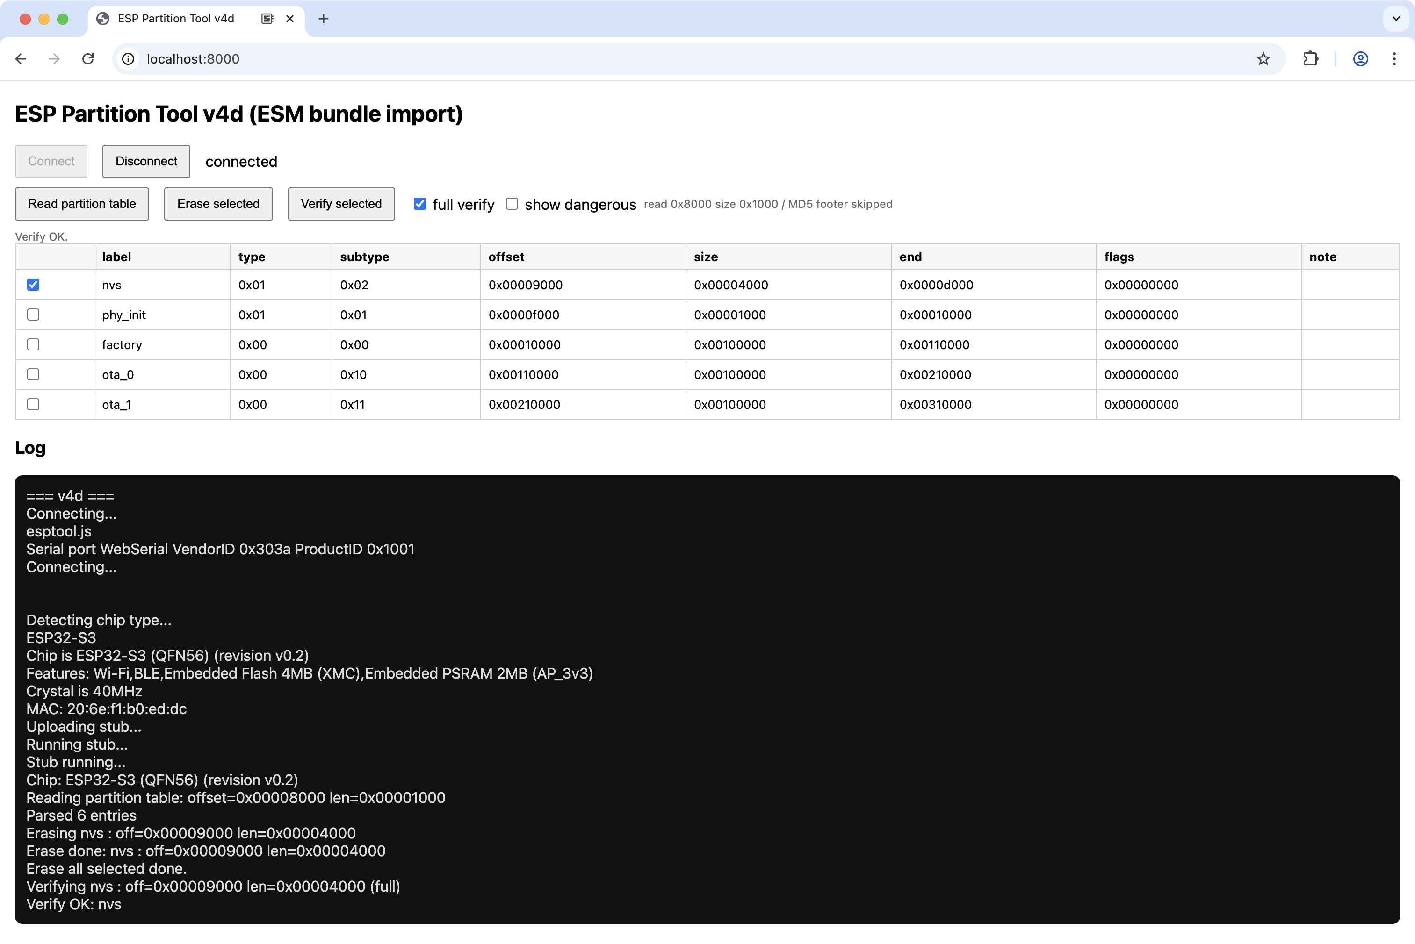This screenshot has width=1415, height=944.
Task: Open Chrome's three-dot menu
Action: [1394, 58]
